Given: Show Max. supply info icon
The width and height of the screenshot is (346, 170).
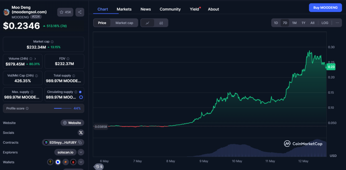Looking at the screenshot, I should click(32, 92).
